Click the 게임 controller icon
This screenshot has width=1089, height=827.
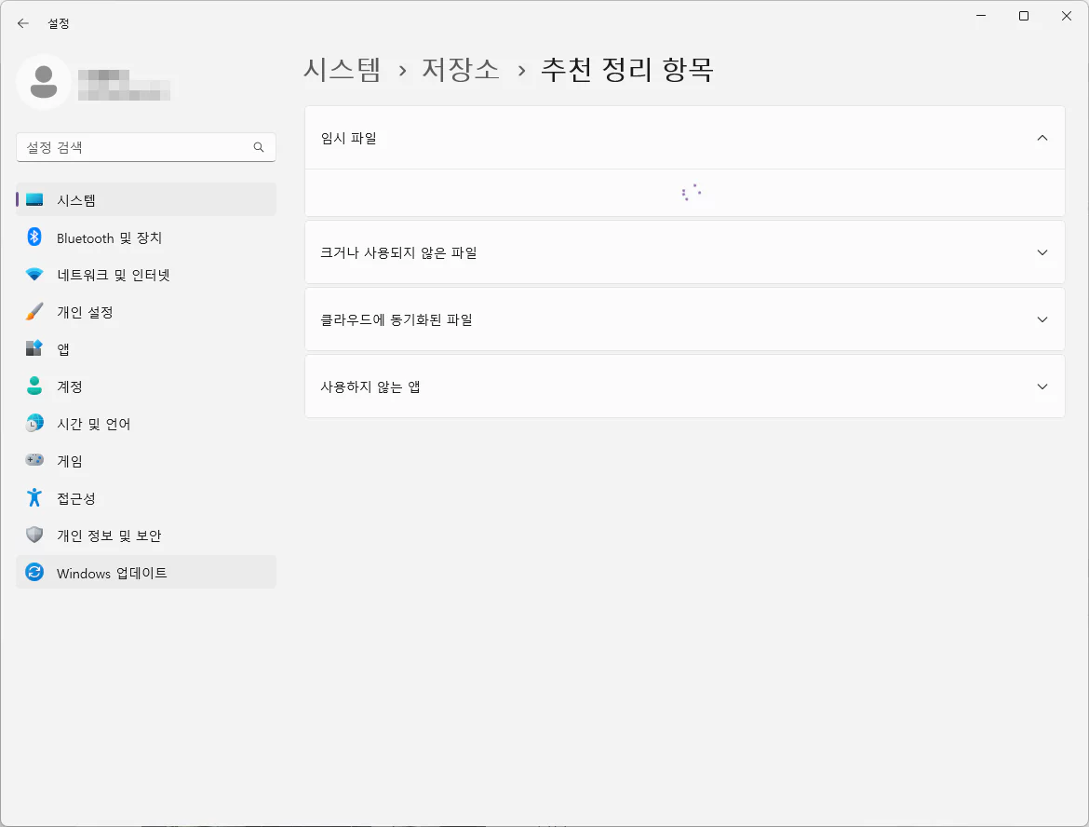point(34,461)
